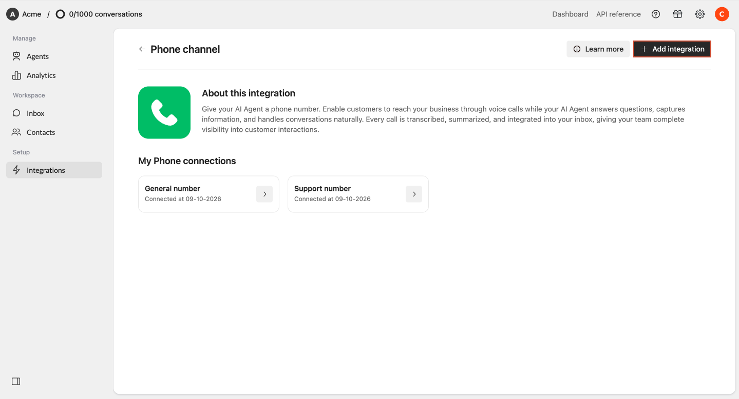Go to Analytics in the sidebar

pos(54,75)
